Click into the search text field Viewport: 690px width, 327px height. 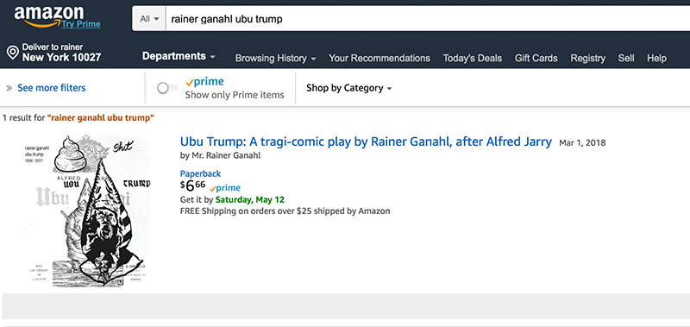pyautogui.click(x=427, y=19)
